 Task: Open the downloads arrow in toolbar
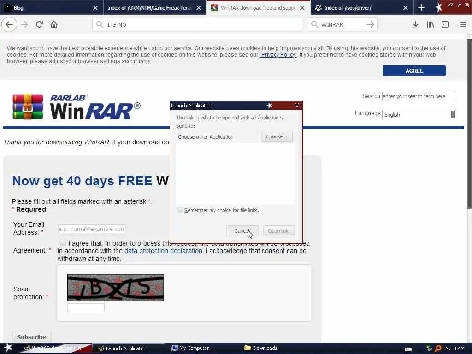tap(415, 25)
